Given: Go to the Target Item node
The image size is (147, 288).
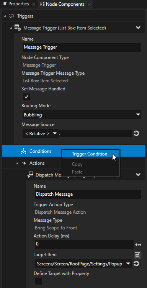Looking at the screenshot, I should pyautogui.click(x=136, y=264).
